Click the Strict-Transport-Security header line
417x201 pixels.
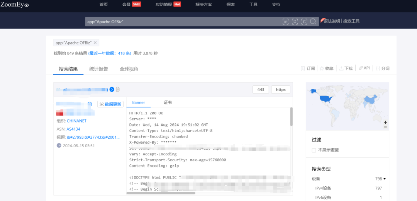pyautogui.click(x=178, y=160)
